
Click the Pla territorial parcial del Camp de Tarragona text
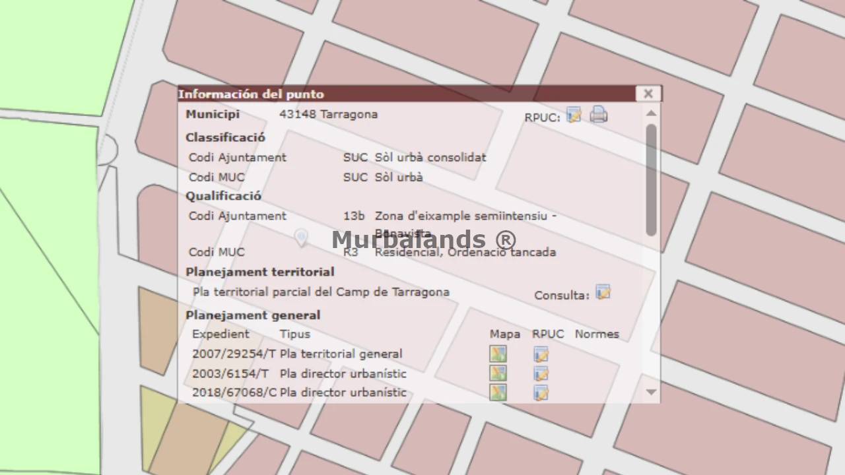321,292
